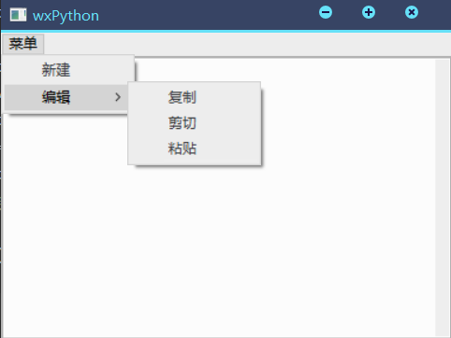Choose 剪切 from the submenu
451x338 pixels.
click(194, 123)
